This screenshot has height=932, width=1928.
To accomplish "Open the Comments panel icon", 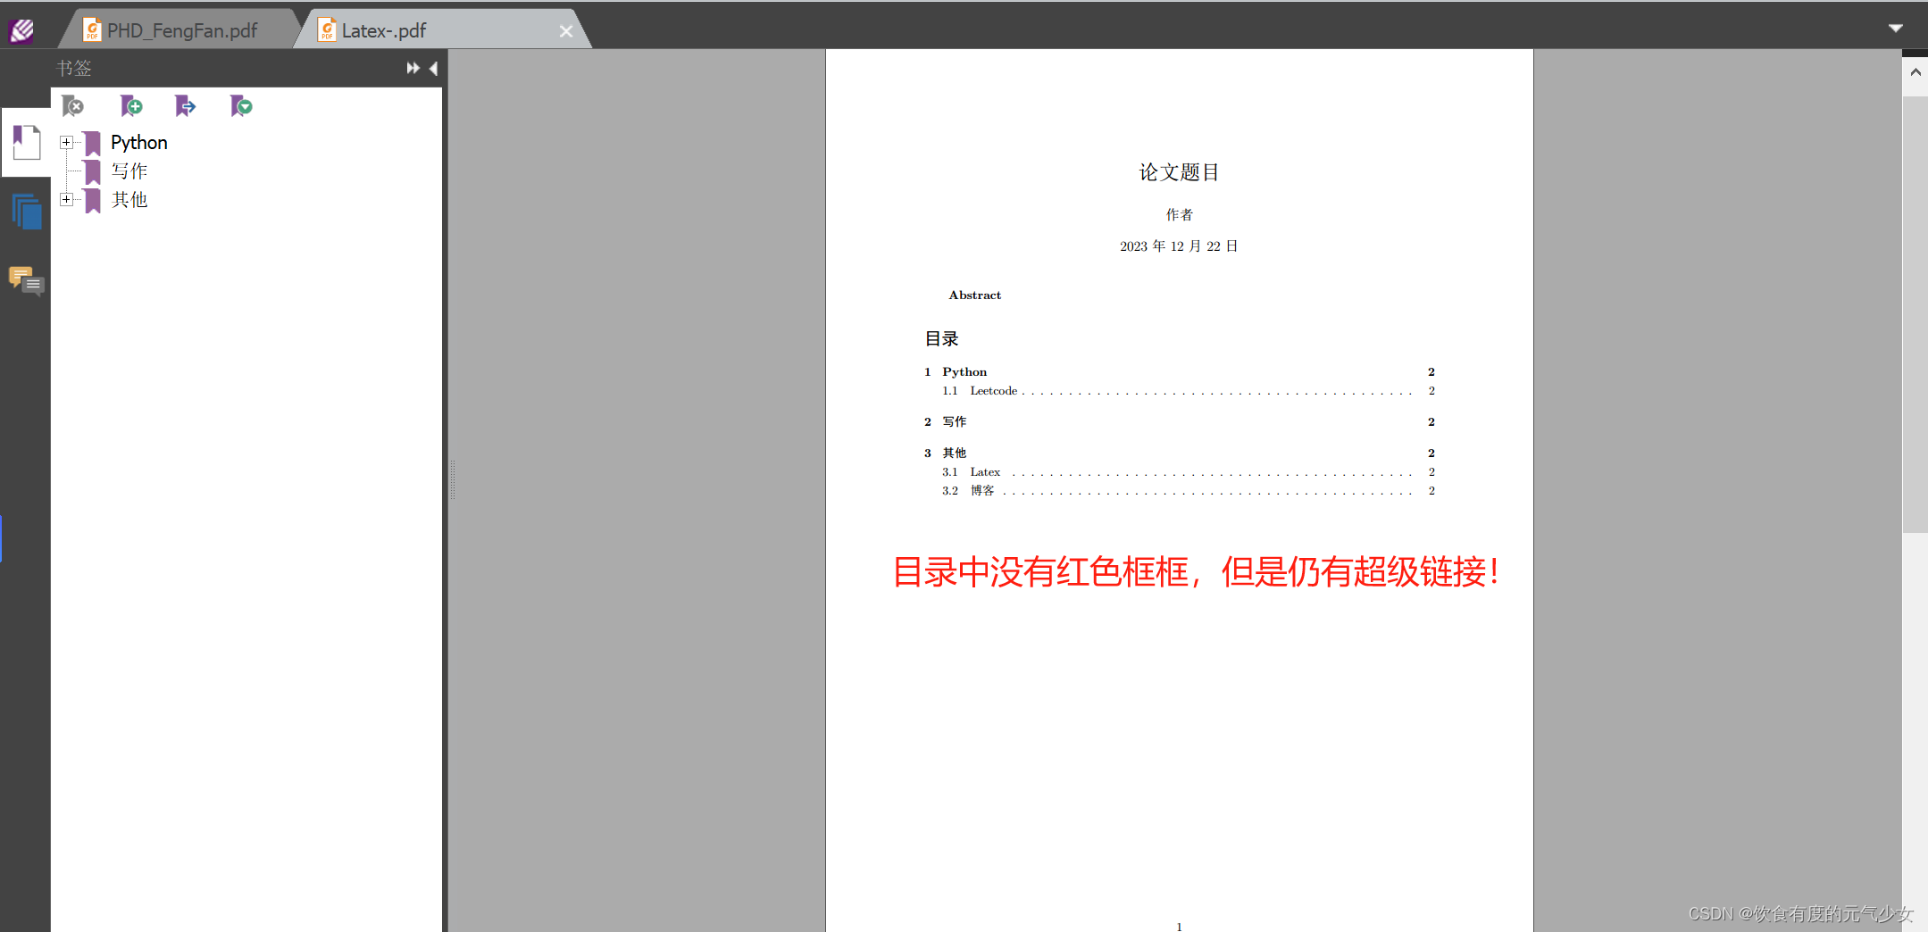I will coord(26,281).
